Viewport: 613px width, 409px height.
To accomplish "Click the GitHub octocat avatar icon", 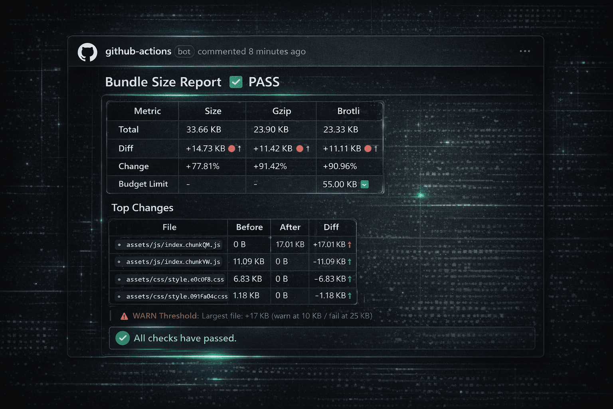I will point(87,52).
